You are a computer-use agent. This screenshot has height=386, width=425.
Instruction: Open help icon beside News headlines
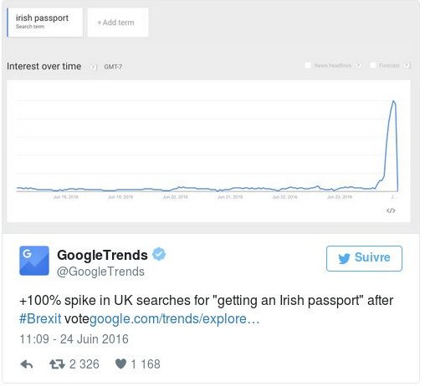(358, 65)
